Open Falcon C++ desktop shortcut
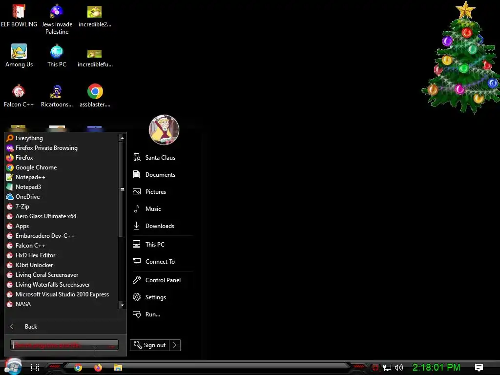The image size is (500, 375). coord(19,96)
